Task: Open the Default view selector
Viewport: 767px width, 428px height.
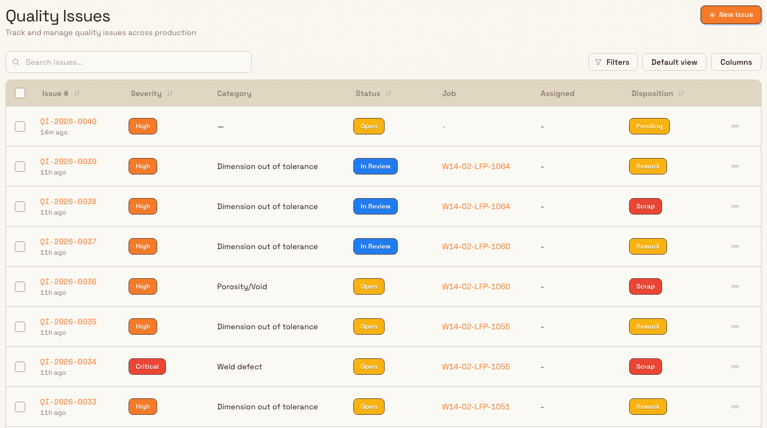Action: (x=674, y=62)
